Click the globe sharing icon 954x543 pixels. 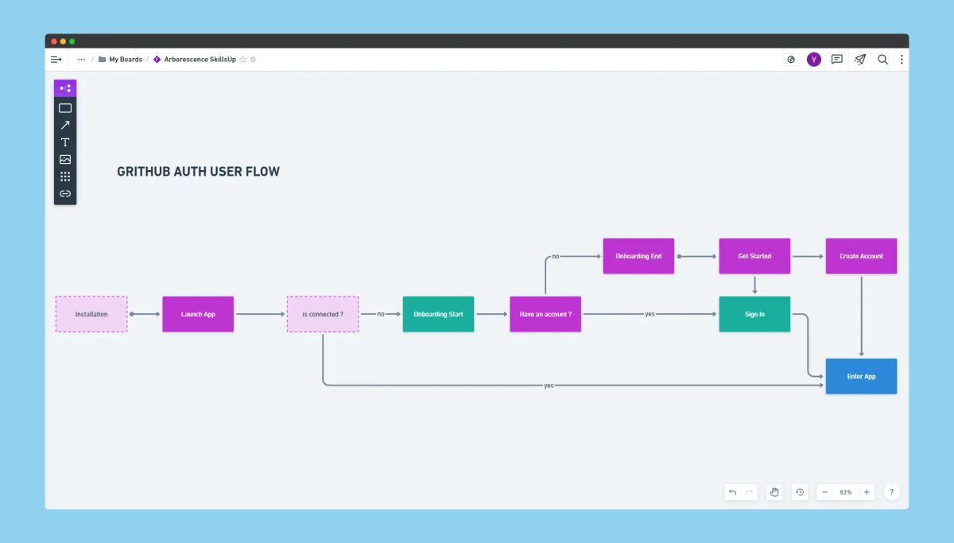[791, 60]
